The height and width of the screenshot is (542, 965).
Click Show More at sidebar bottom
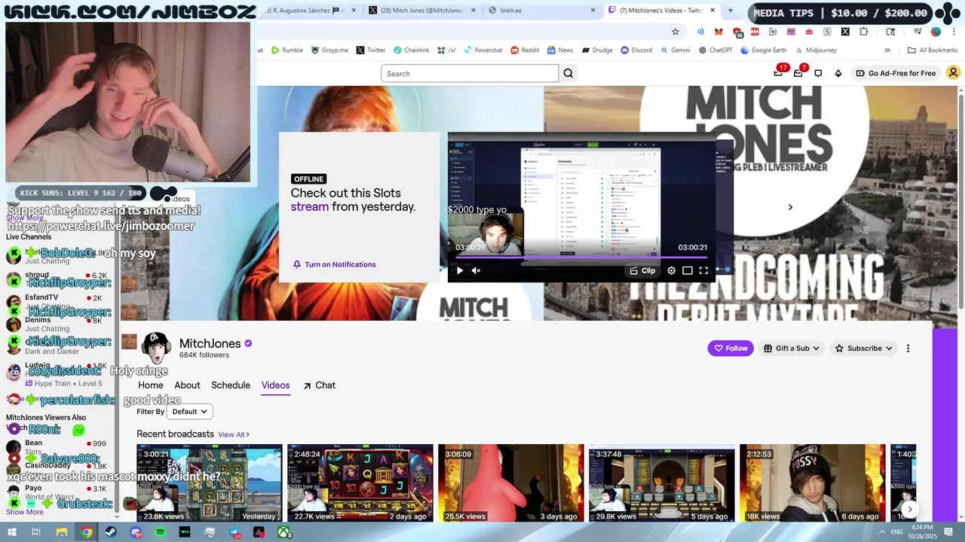pos(25,512)
